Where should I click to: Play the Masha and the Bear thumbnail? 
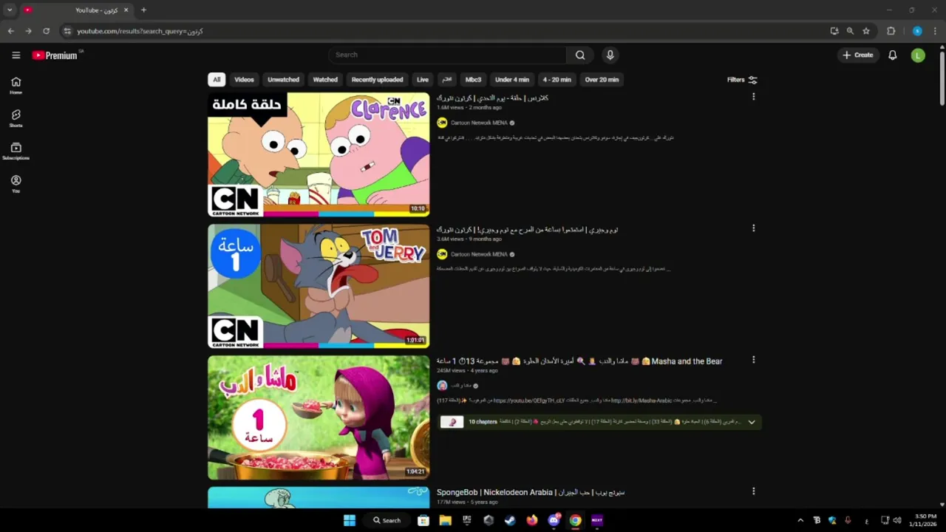(x=319, y=417)
